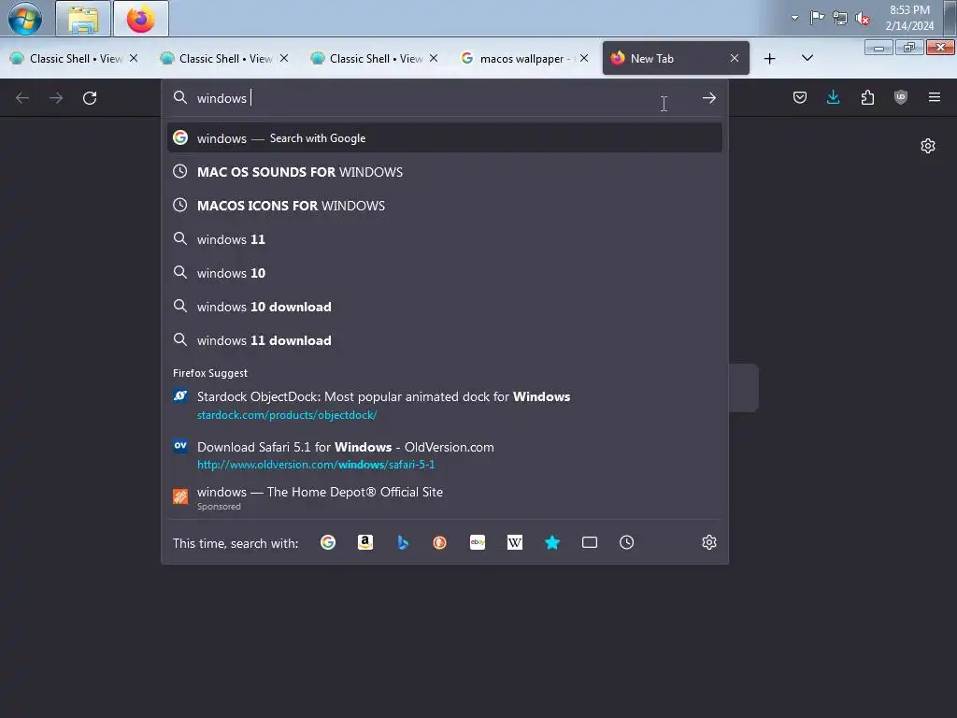The image size is (957, 718).
Task: Open Action Center flag tray icon
Action: tap(817, 18)
